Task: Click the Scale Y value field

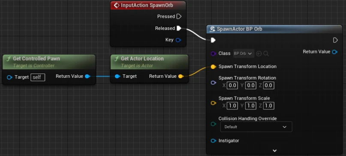Action: coord(250,106)
